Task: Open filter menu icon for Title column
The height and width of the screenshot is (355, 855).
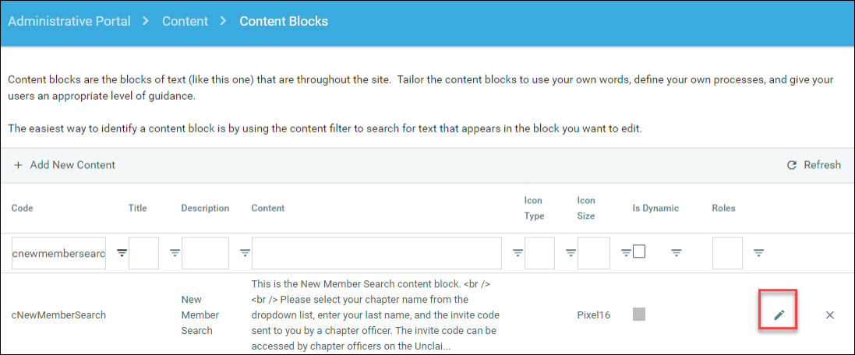Action: (x=175, y=252)
